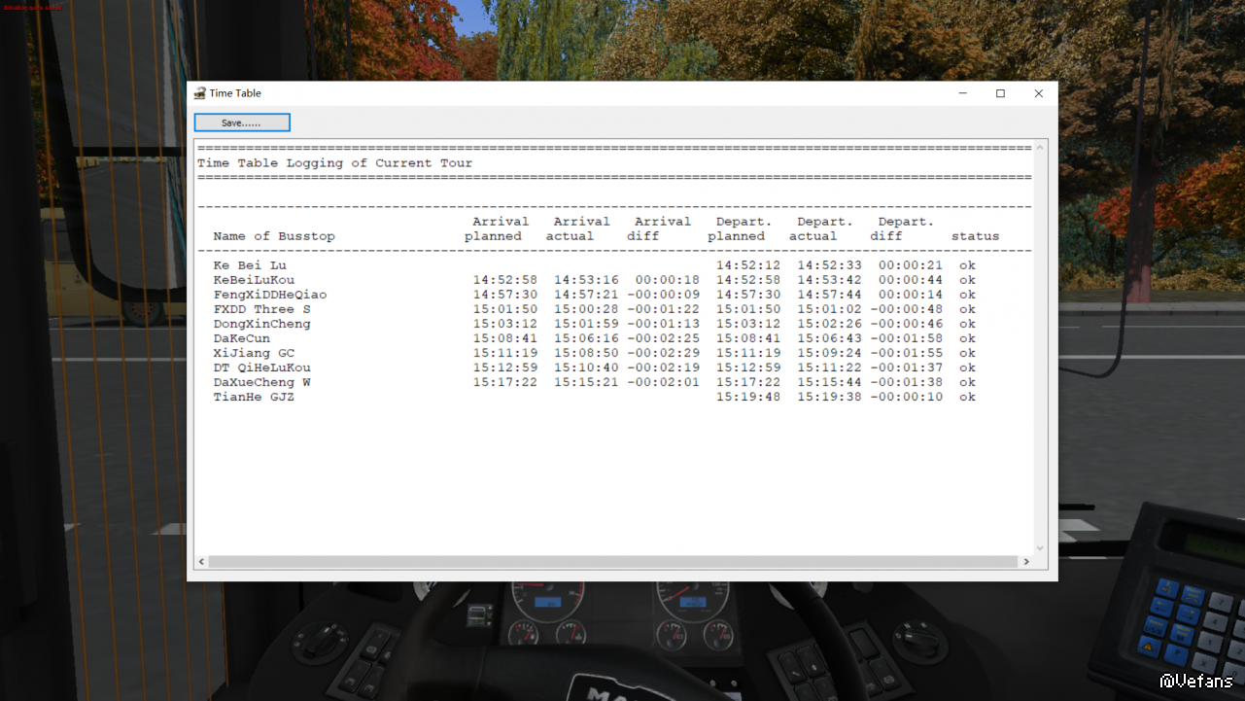The width and height of the screenshot is (1245, 701).
Task: Select the 'KeBeiLuKou' bus stop name
Action: [x=254, y=280]
